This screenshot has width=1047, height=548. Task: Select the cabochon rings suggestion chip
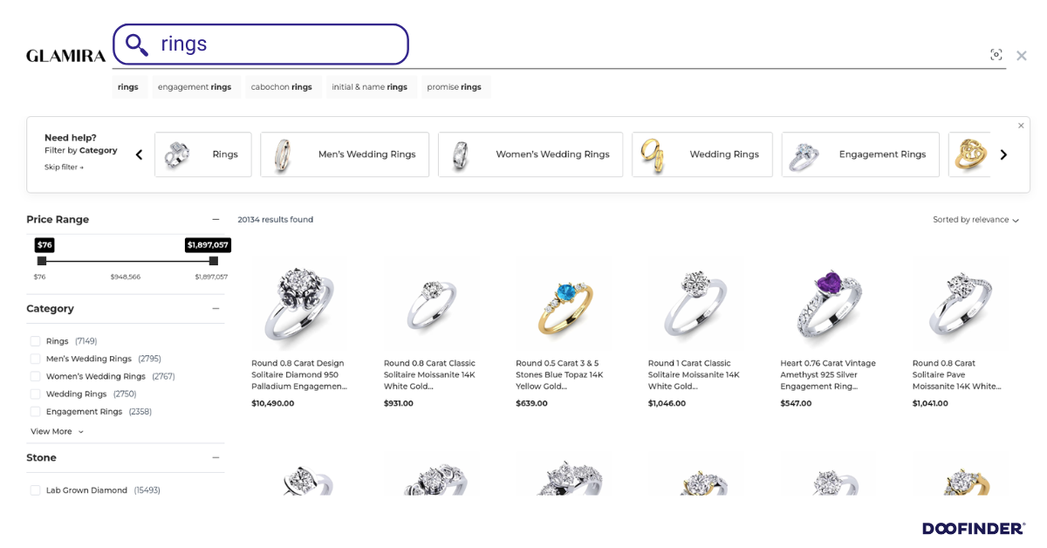coord(283,86)
